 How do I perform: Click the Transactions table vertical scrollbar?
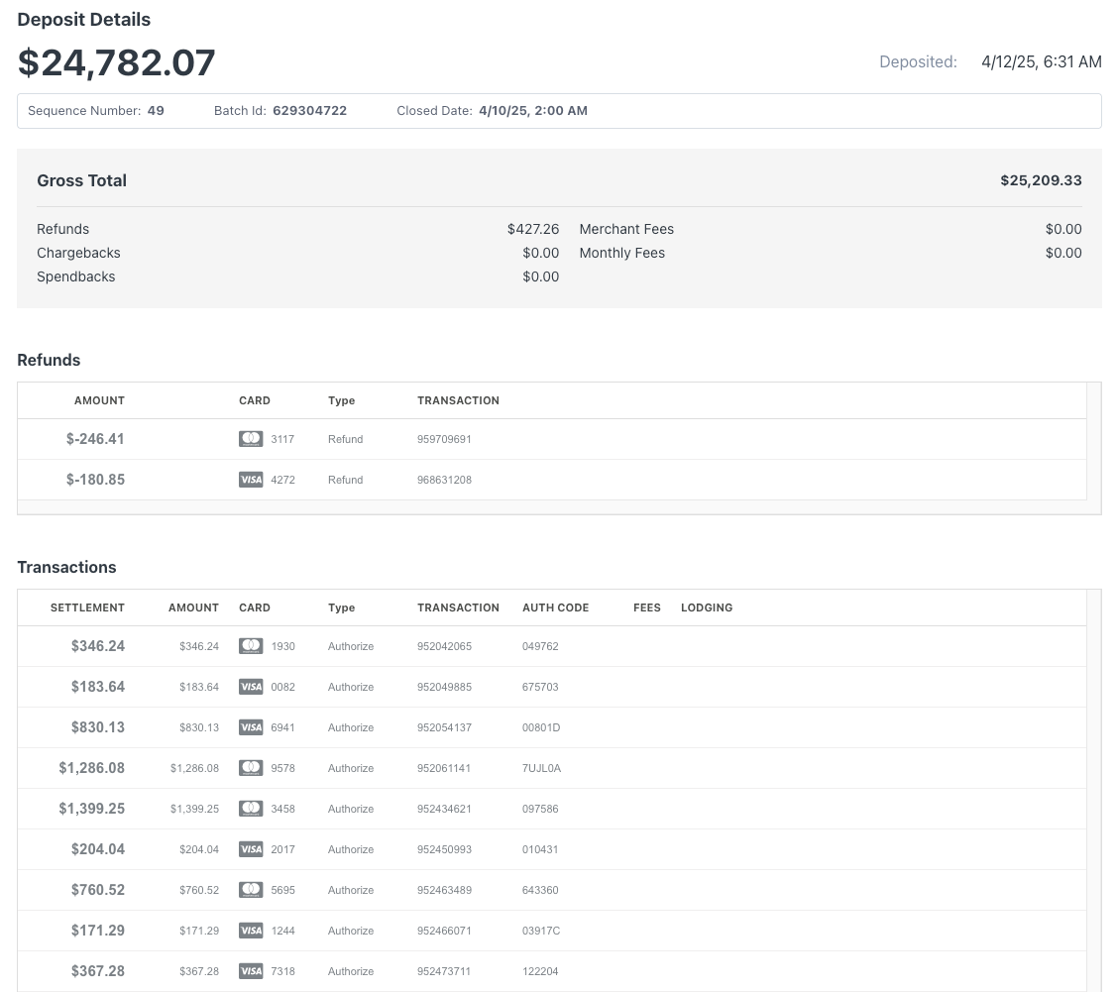1094,791
